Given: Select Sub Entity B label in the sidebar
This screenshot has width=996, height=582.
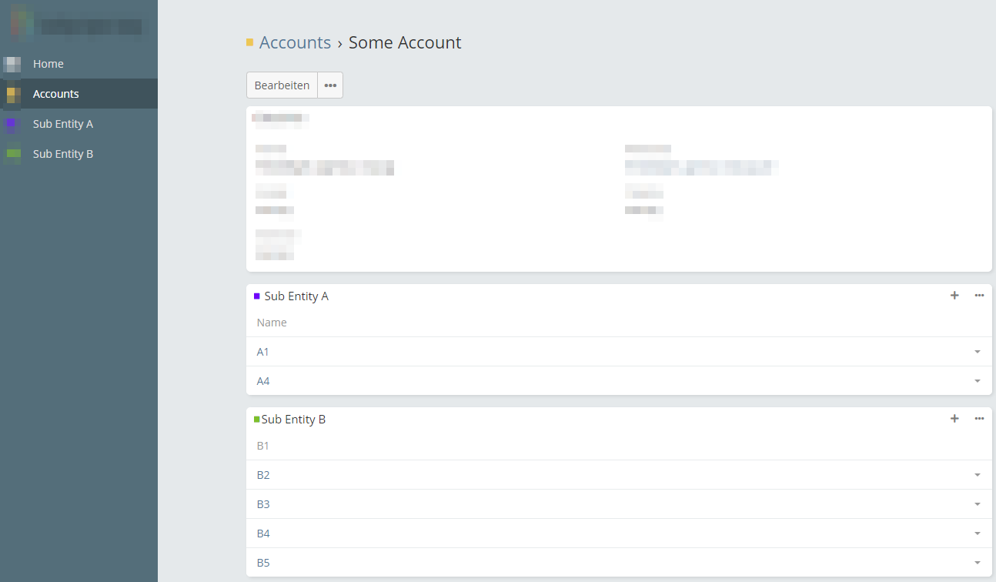Looking at the screenshot, I should tap(63, 154).
